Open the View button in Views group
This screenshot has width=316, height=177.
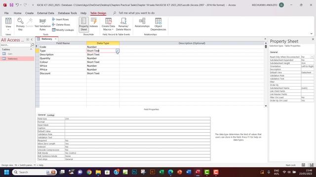(8, 24)
